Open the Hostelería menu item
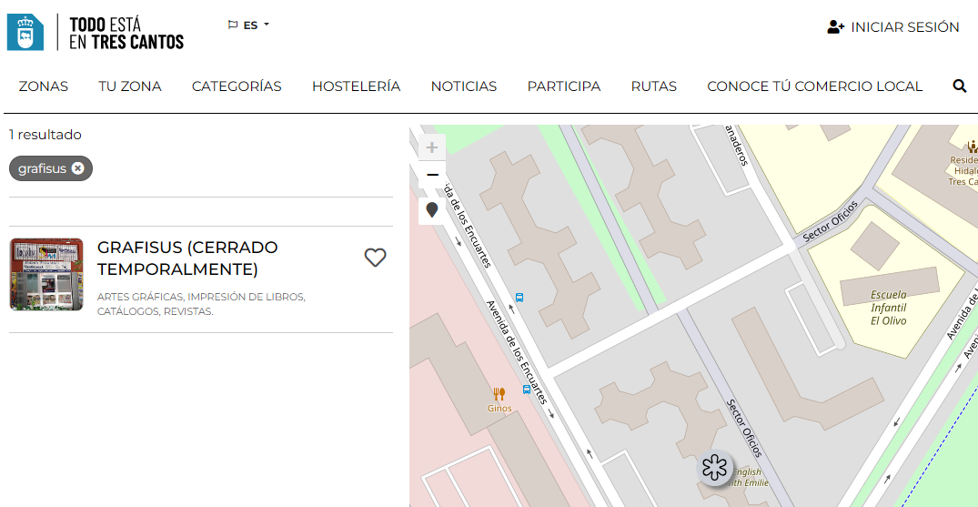The width and height of the screenshot is (978, 507). 356,86
